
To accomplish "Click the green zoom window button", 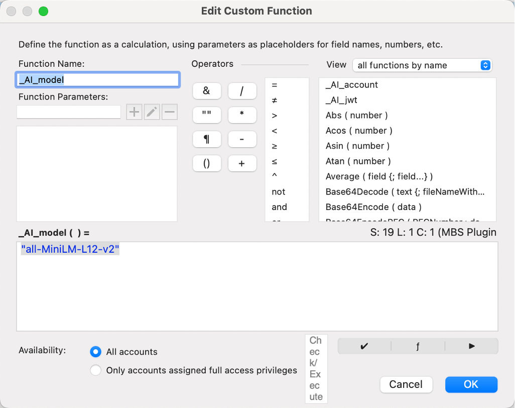I will click(x=43, y=11).
